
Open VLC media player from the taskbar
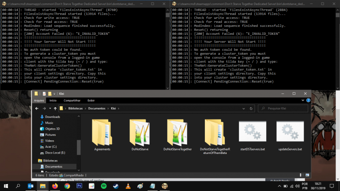(x=128, y=186)
